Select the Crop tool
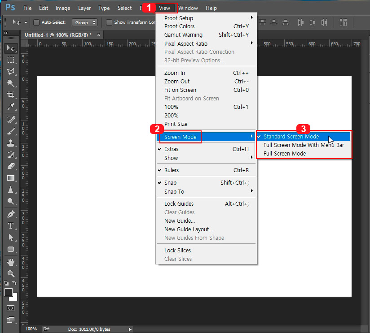Viewport: 370px width, 333px height. coord(11,95)
